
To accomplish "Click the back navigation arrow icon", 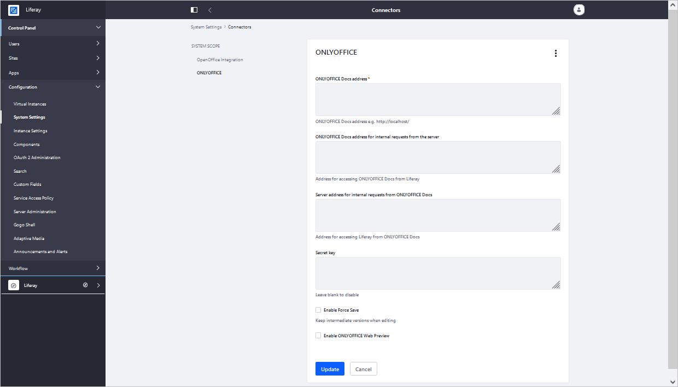I will tap(210, 9).
